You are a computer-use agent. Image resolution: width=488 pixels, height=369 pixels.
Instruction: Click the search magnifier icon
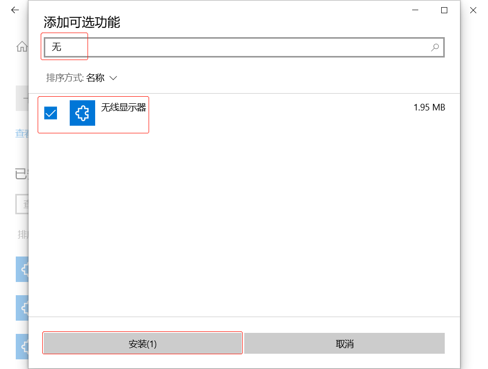pyautogui.click(x=435, y=47)
